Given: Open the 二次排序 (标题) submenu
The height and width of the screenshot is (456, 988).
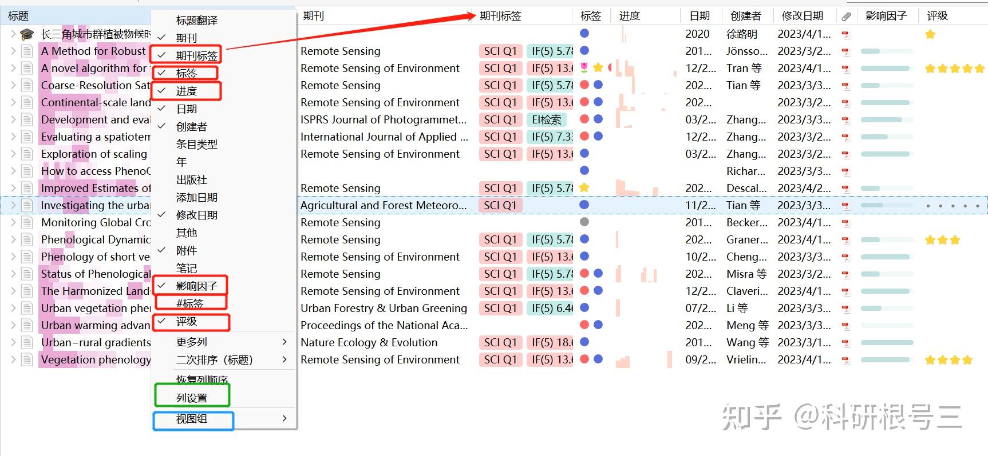Looking at the screenshot, I should click(224, 359).
